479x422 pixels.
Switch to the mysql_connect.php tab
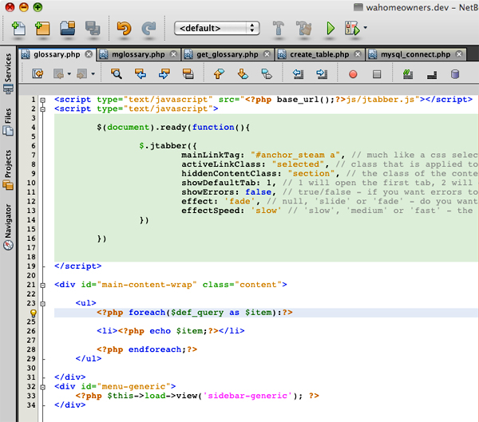coord(415,54)
